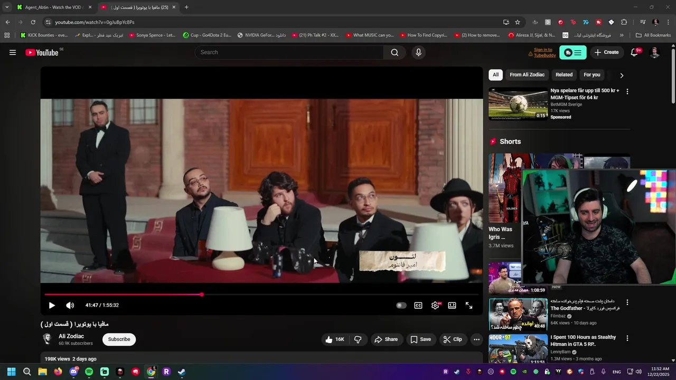Share the video

(386, 339)
